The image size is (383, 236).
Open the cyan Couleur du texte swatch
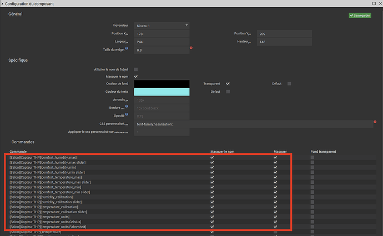click(162, 92)
